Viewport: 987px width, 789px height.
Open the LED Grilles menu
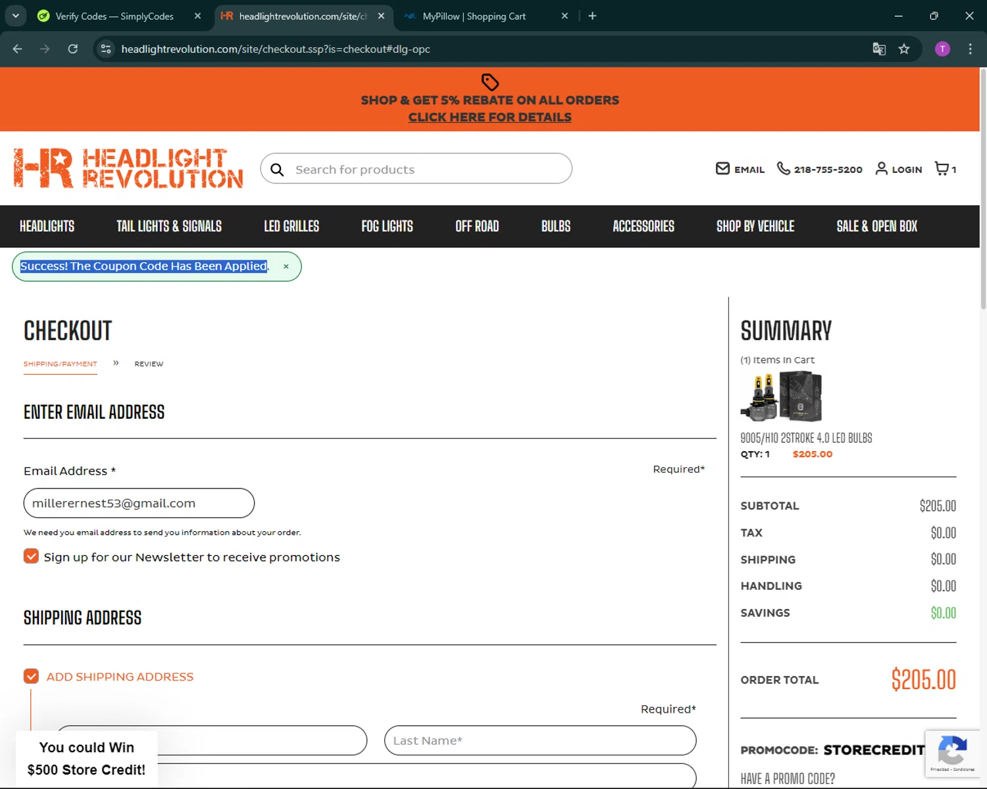point(291,226)
